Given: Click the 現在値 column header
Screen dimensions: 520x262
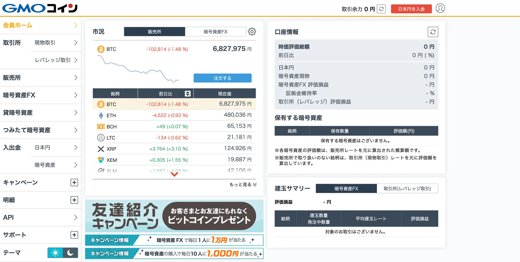Looking at the screenshot, I should (x=225, y=94).
